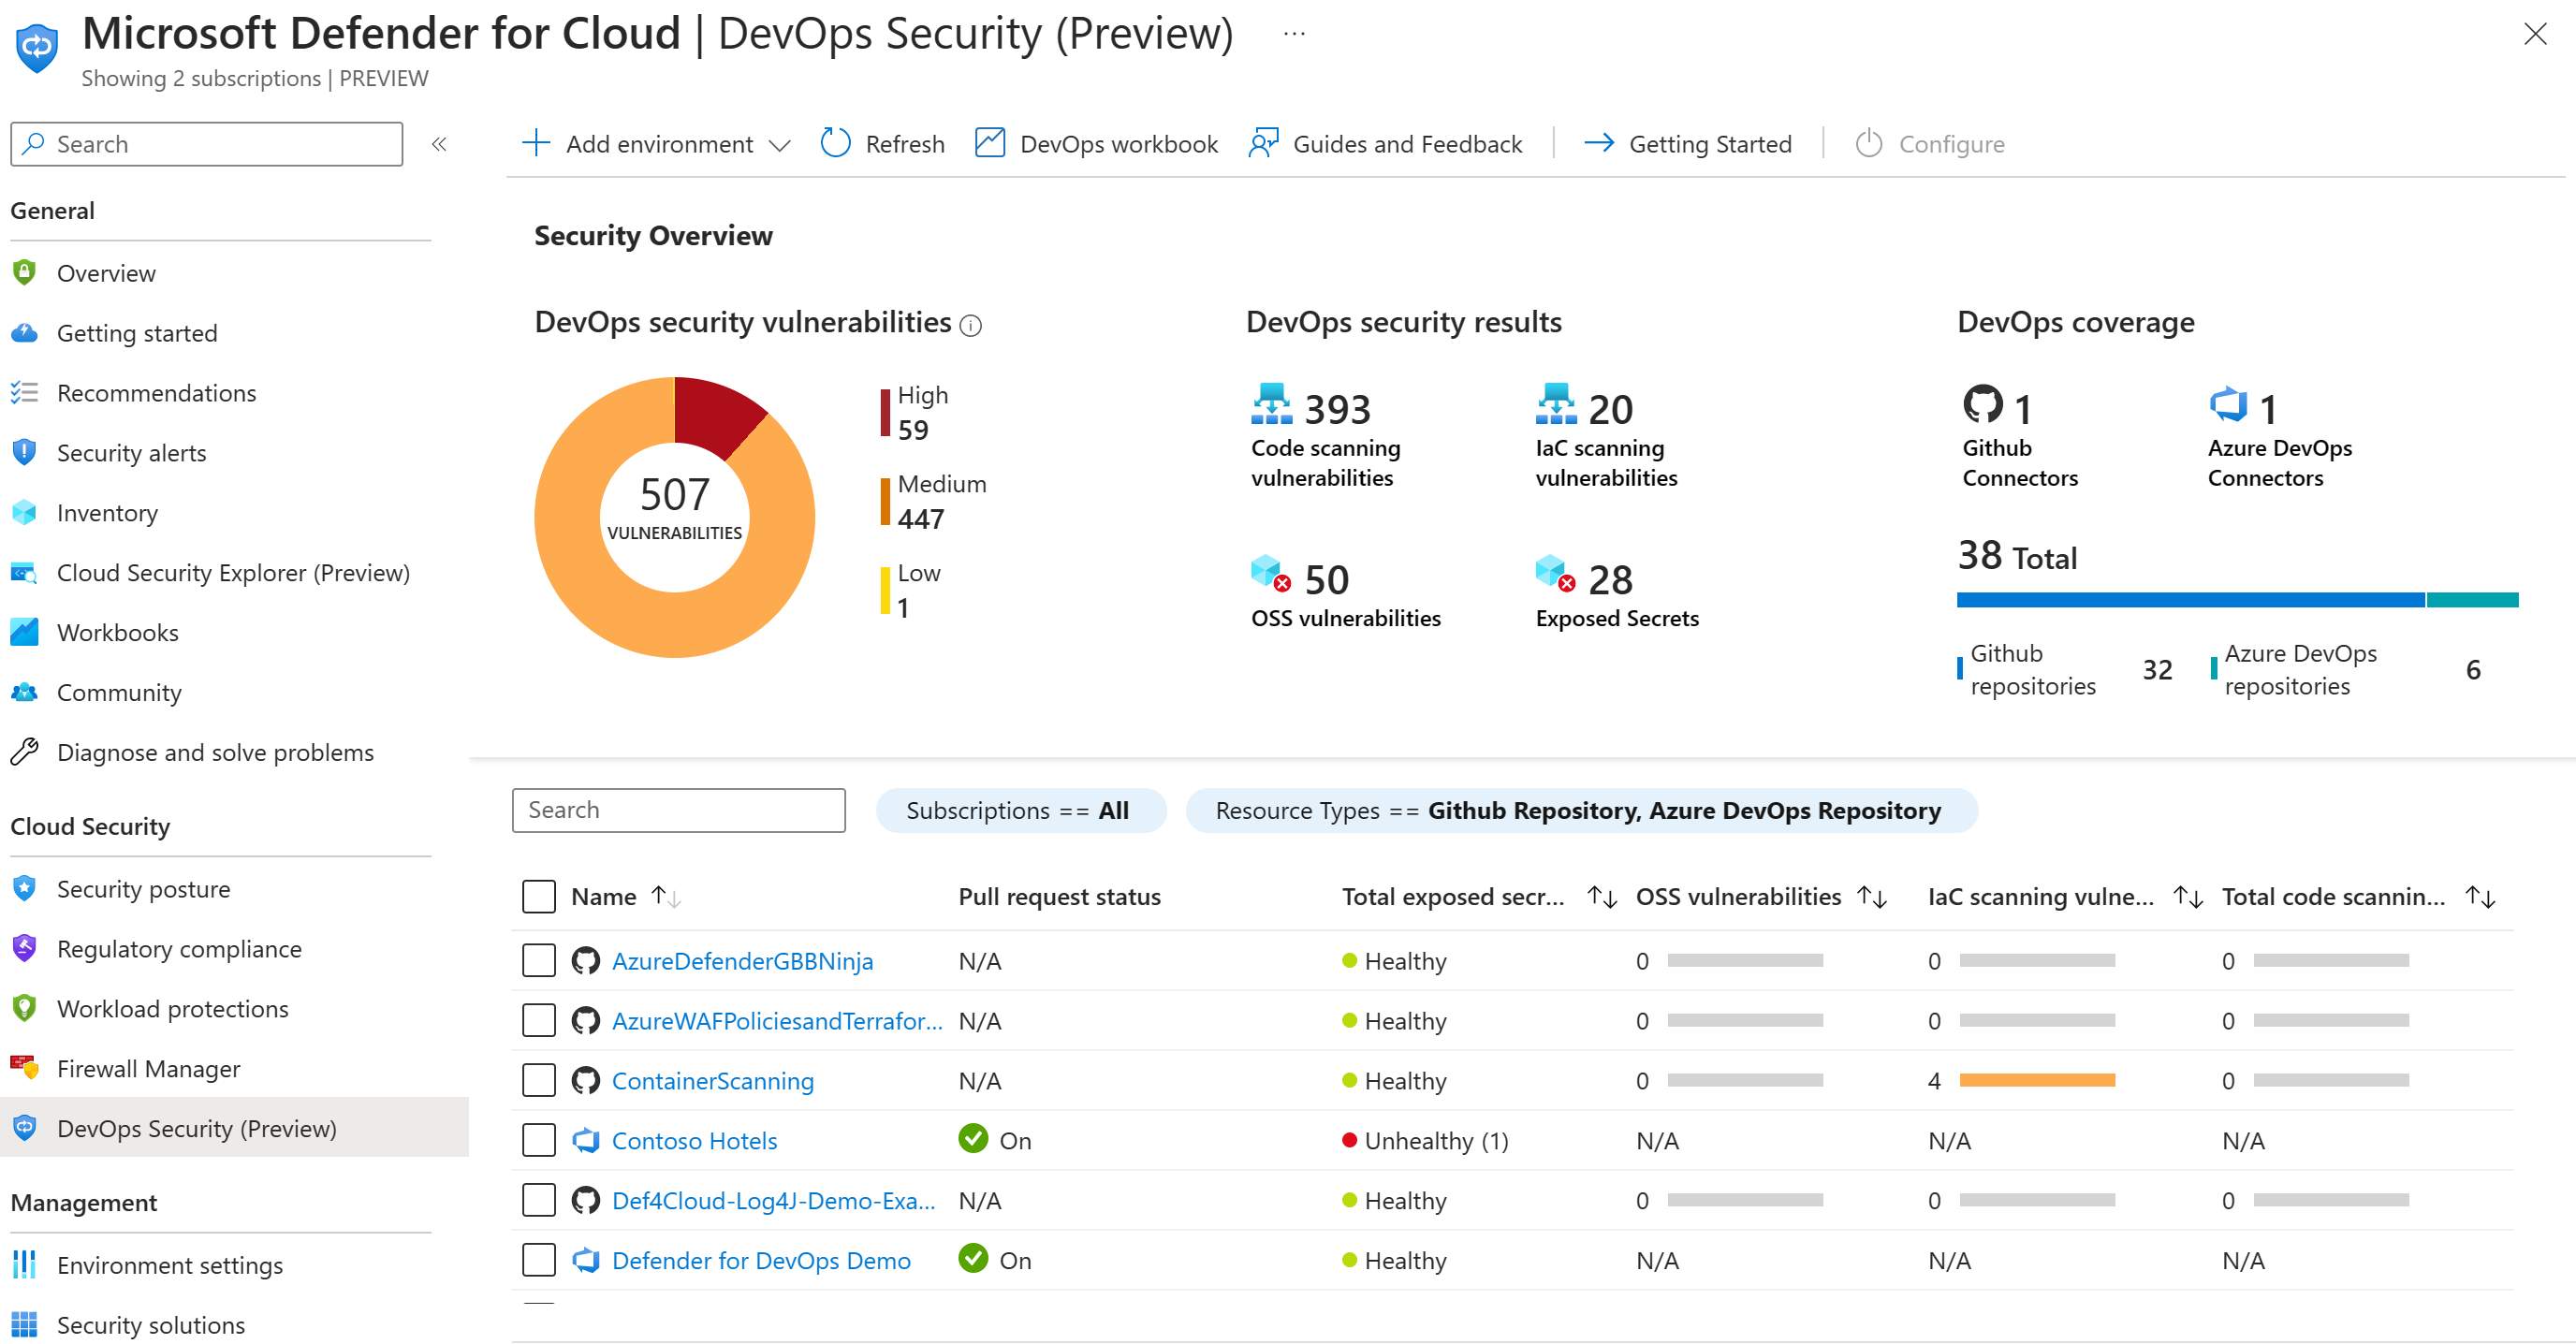Click the Workbooks chart icon in sidebar

[24, 631]
